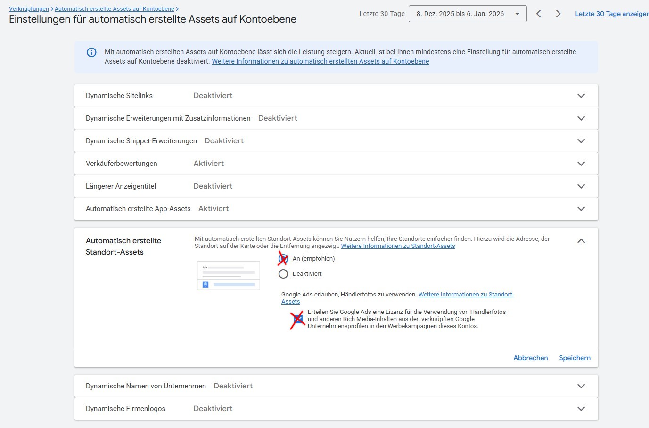This screenshot has width=649, height=428.
Task: Open the date range dropdown
Action: pyautogui.click(x=467, y=14)
